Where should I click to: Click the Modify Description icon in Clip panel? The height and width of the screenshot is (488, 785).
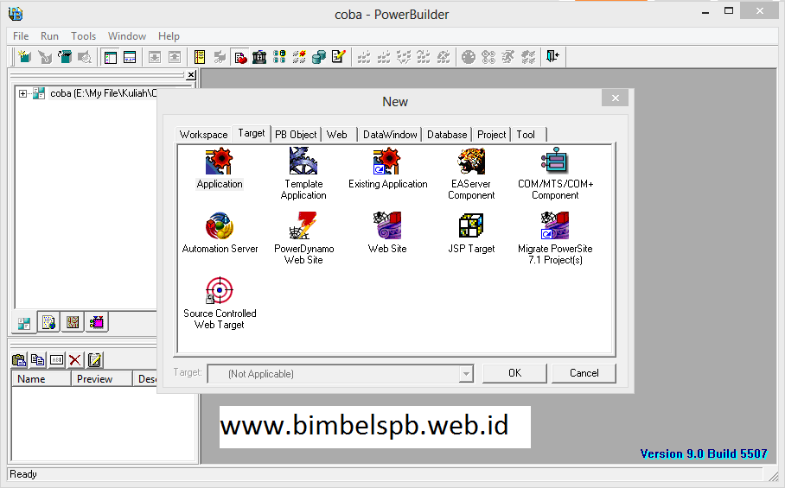coord(94,360)
